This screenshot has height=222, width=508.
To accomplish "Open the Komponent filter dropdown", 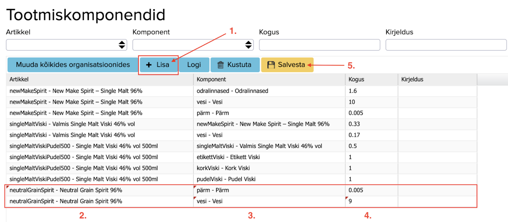I will [x=193, y=45].
